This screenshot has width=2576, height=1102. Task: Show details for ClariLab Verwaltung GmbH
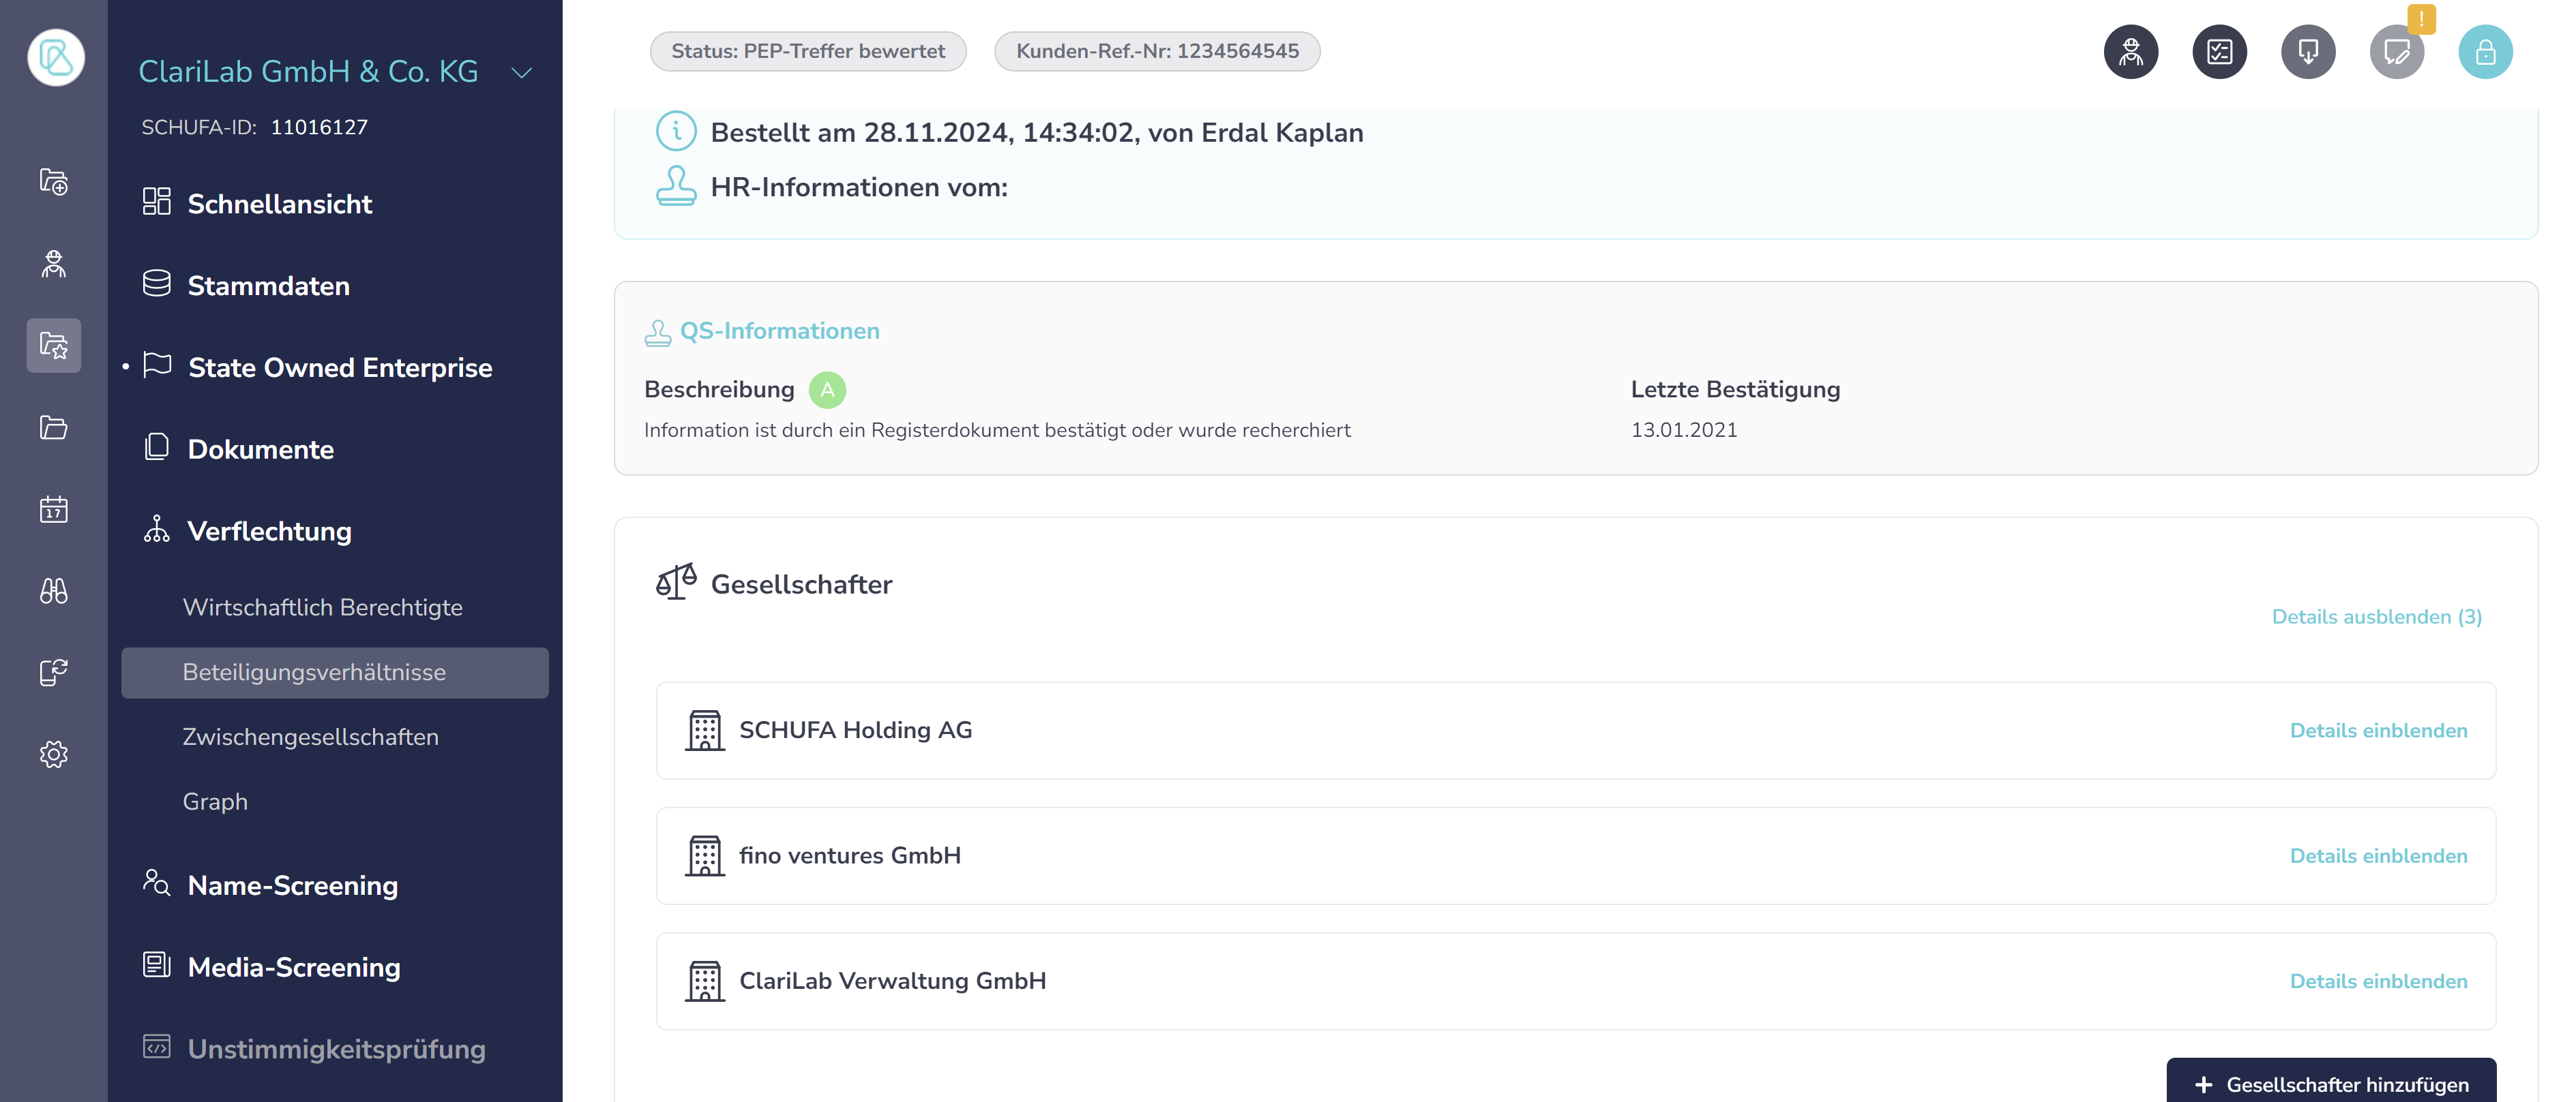[2378, 981]
